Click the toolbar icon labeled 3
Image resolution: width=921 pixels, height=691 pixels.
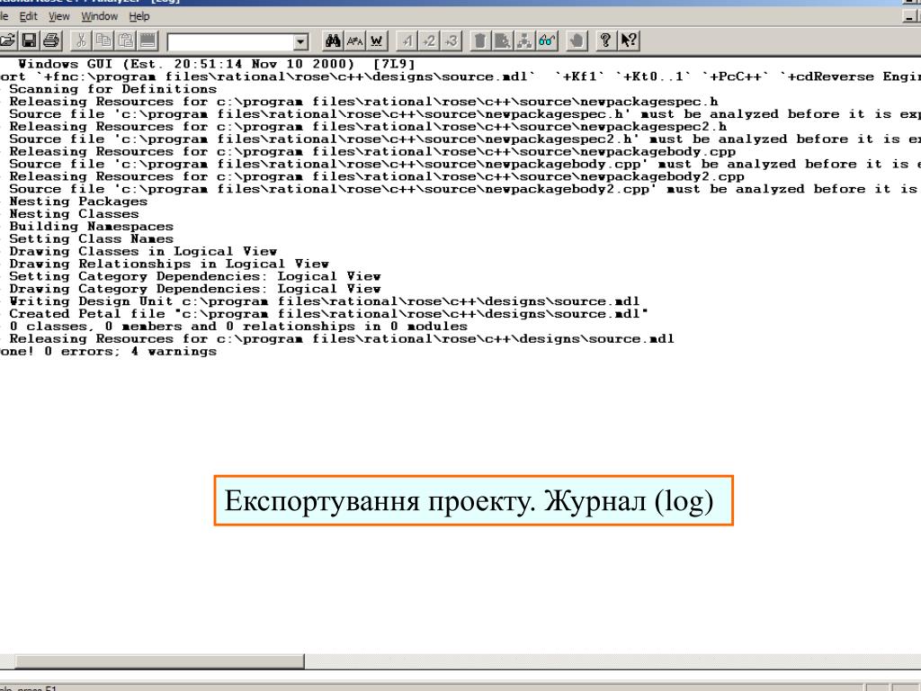pos(451,40)
